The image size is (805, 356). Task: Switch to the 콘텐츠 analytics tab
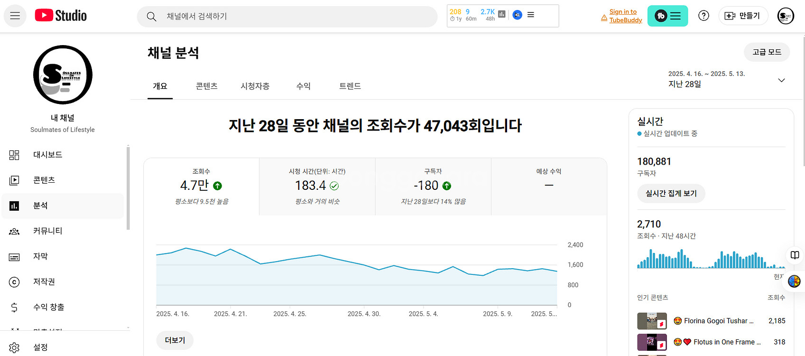point(206,86)
